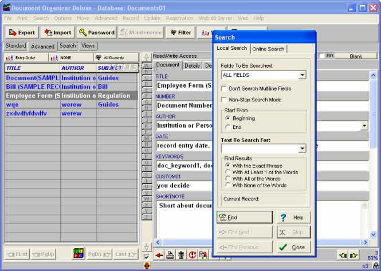Click the Blank button

pyautogui.click(x=356, y=56)
